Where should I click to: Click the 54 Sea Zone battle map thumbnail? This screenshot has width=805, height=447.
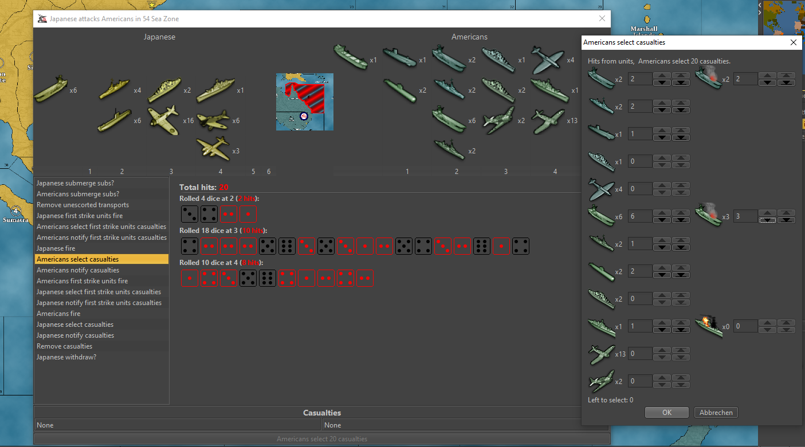point(304,102)
